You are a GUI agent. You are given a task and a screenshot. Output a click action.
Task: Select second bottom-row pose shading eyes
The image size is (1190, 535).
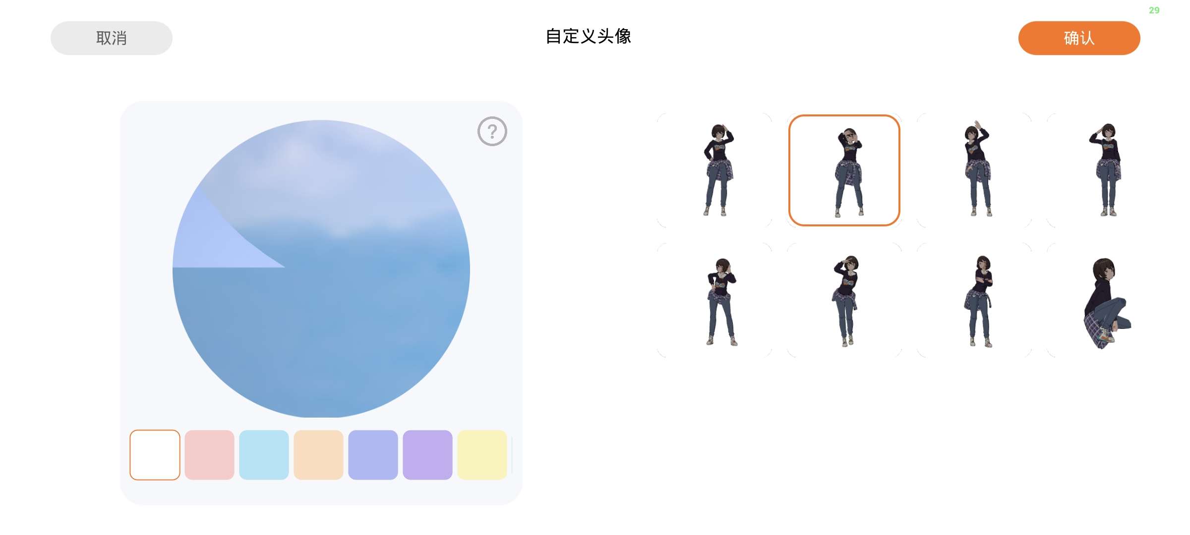[844, 300]
